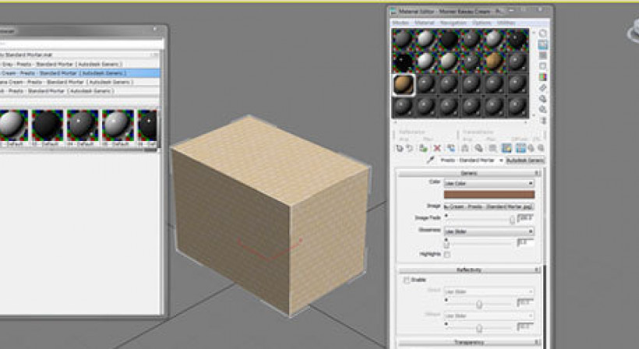
Task: Click Image map button with Mortar jpg
Action: 489,207
